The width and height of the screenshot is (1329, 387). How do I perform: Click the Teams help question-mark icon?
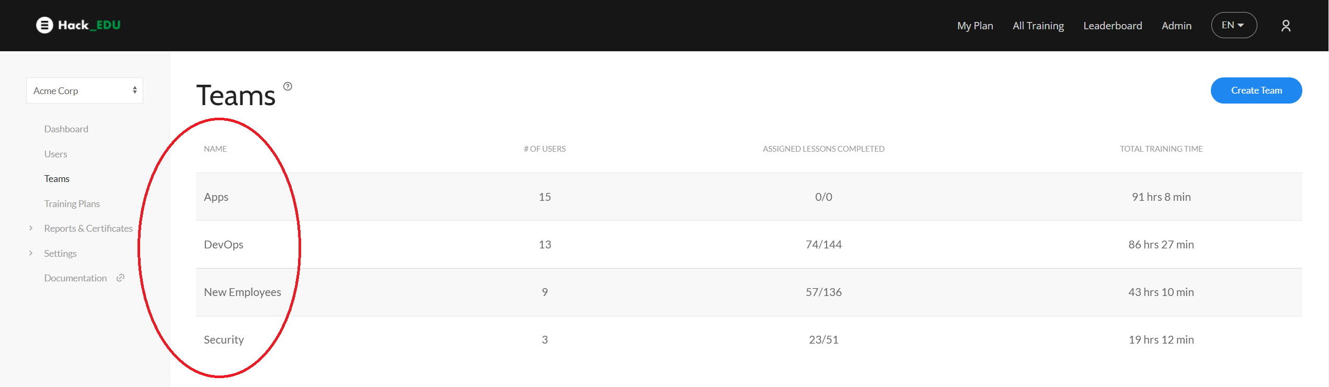[x=288, y=86]
